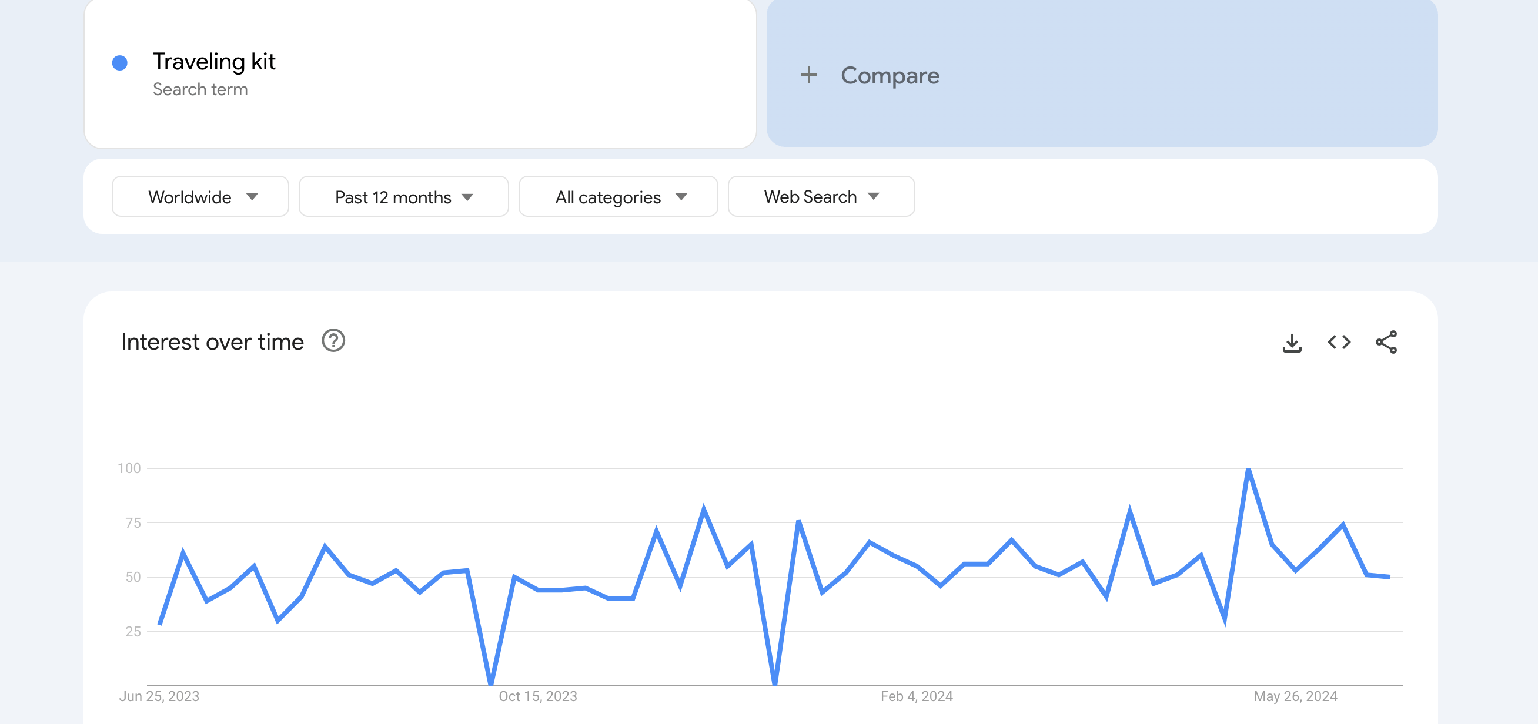Click the download arrow icon above the chart

tap(1292, 341)
